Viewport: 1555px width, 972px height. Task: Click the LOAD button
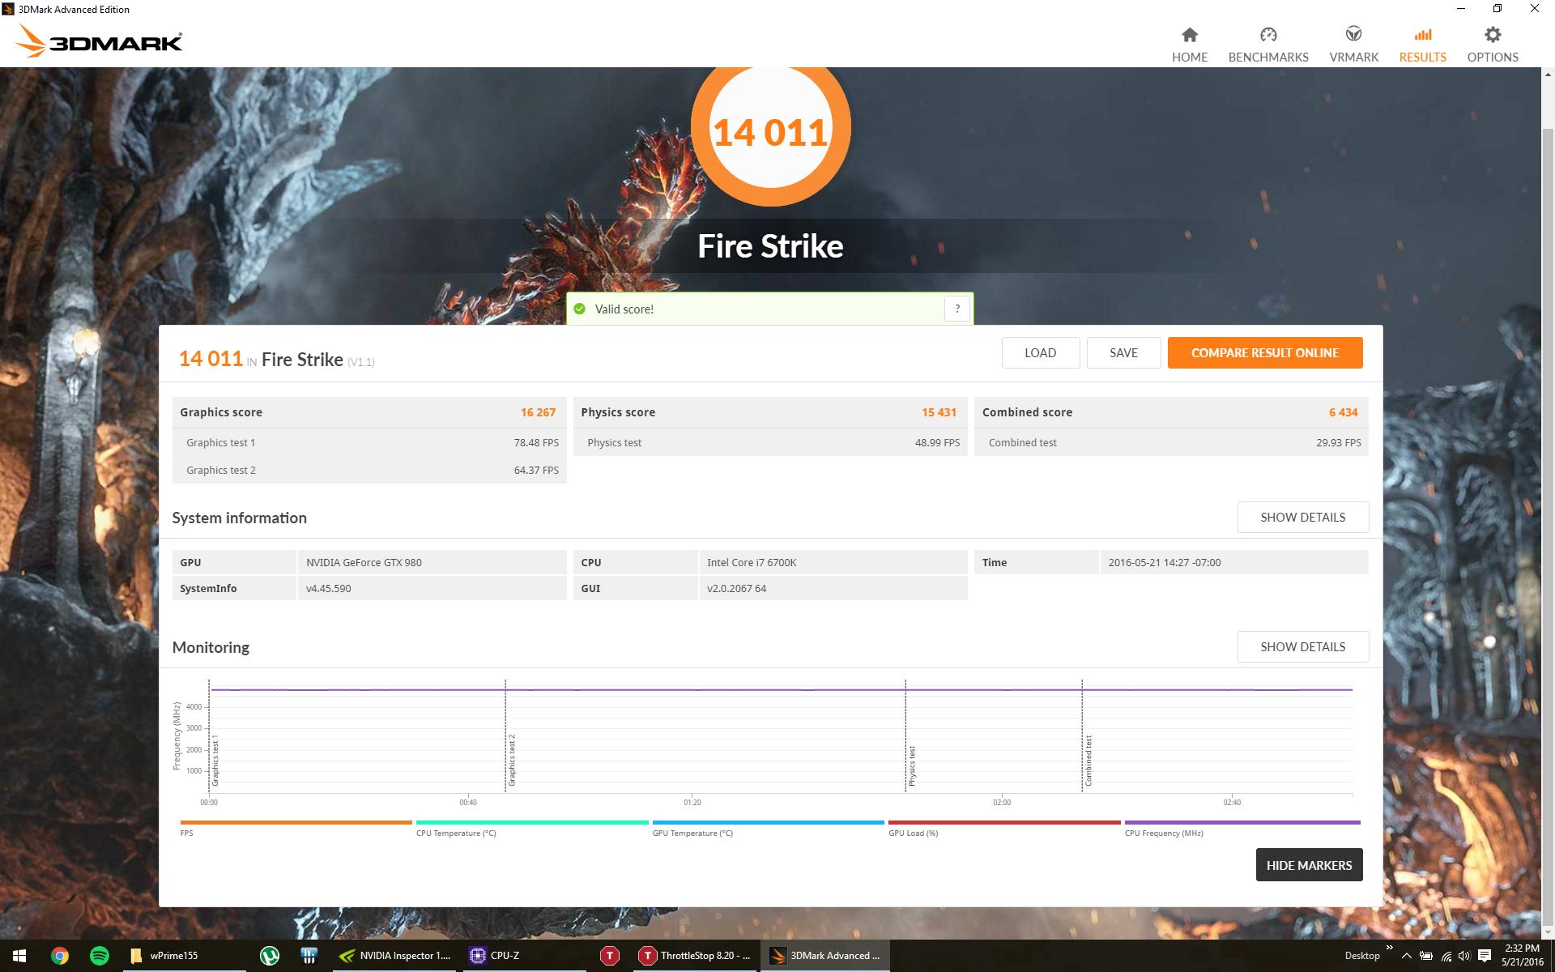tap(1040, 352)
